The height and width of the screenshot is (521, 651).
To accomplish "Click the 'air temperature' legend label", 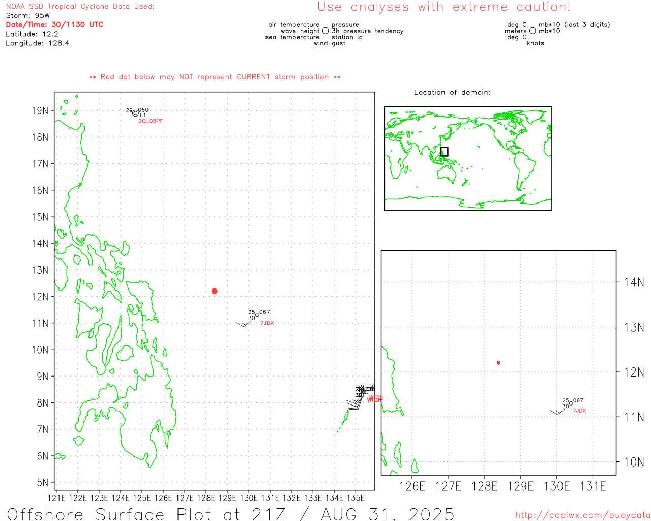I will tap(294, 25).
